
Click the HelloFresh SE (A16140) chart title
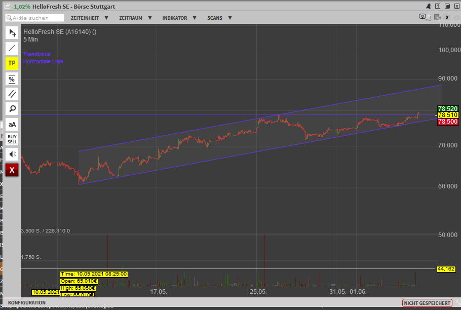tap(60, 32)
